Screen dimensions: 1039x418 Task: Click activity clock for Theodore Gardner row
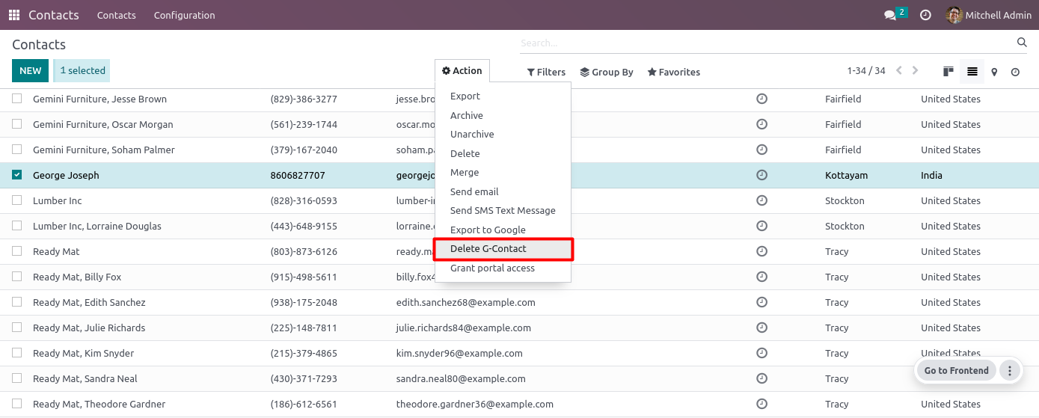point(762,404)
